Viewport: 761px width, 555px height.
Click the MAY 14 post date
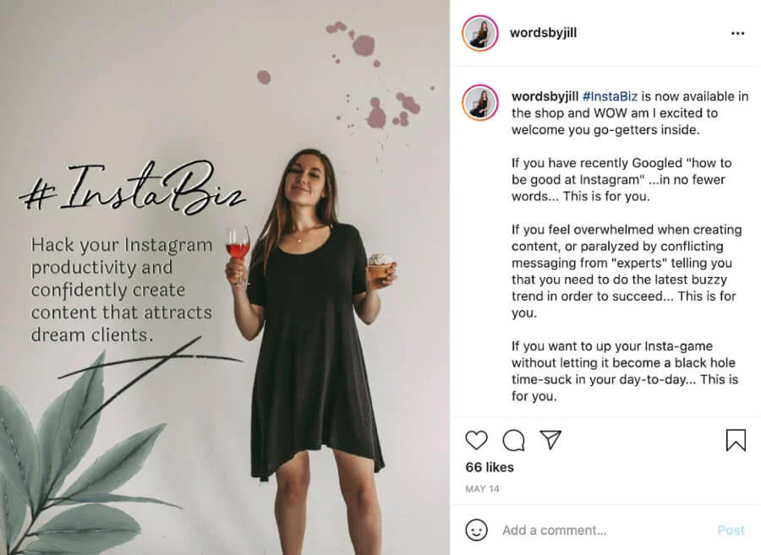[481, 489]
